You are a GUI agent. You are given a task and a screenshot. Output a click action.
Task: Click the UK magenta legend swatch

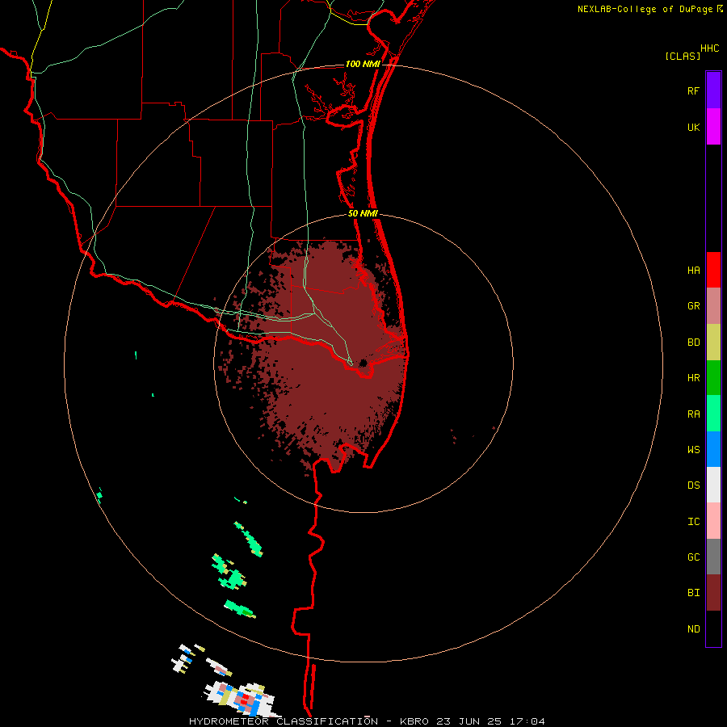pyautogui.click(x=713, y=127)
